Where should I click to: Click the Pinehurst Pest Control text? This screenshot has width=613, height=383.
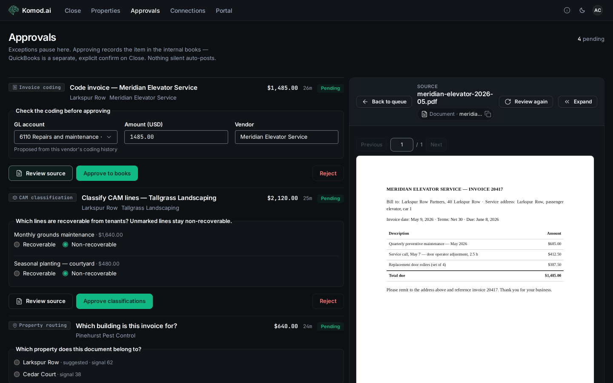point(106,335)
